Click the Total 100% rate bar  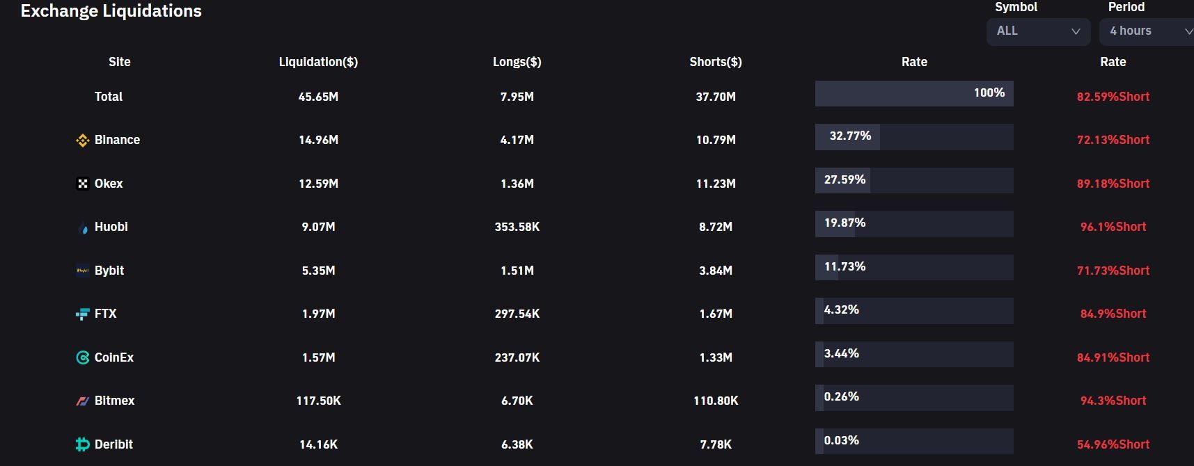click(x=914, y=93)
